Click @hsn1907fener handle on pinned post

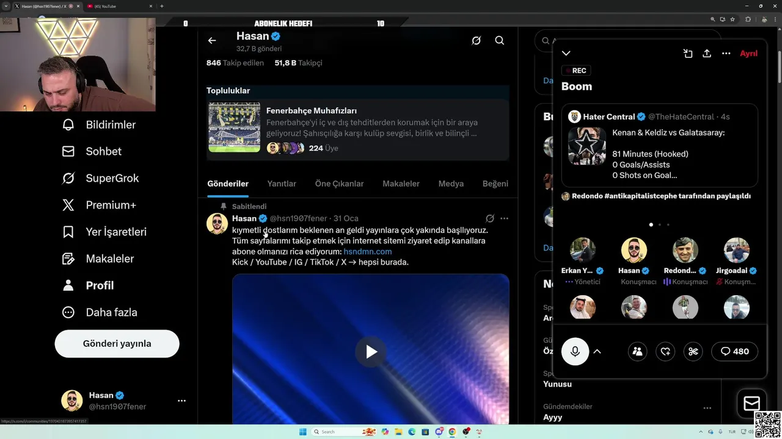298,218
